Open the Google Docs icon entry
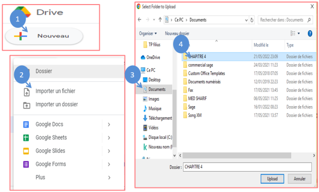 point(26,124)
